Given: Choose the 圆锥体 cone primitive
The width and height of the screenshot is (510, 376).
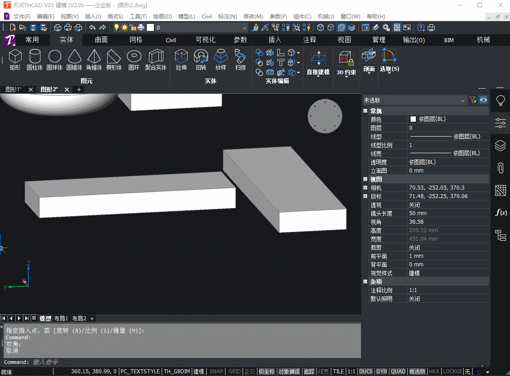Looking at the screenshot, I should (74, 59).
